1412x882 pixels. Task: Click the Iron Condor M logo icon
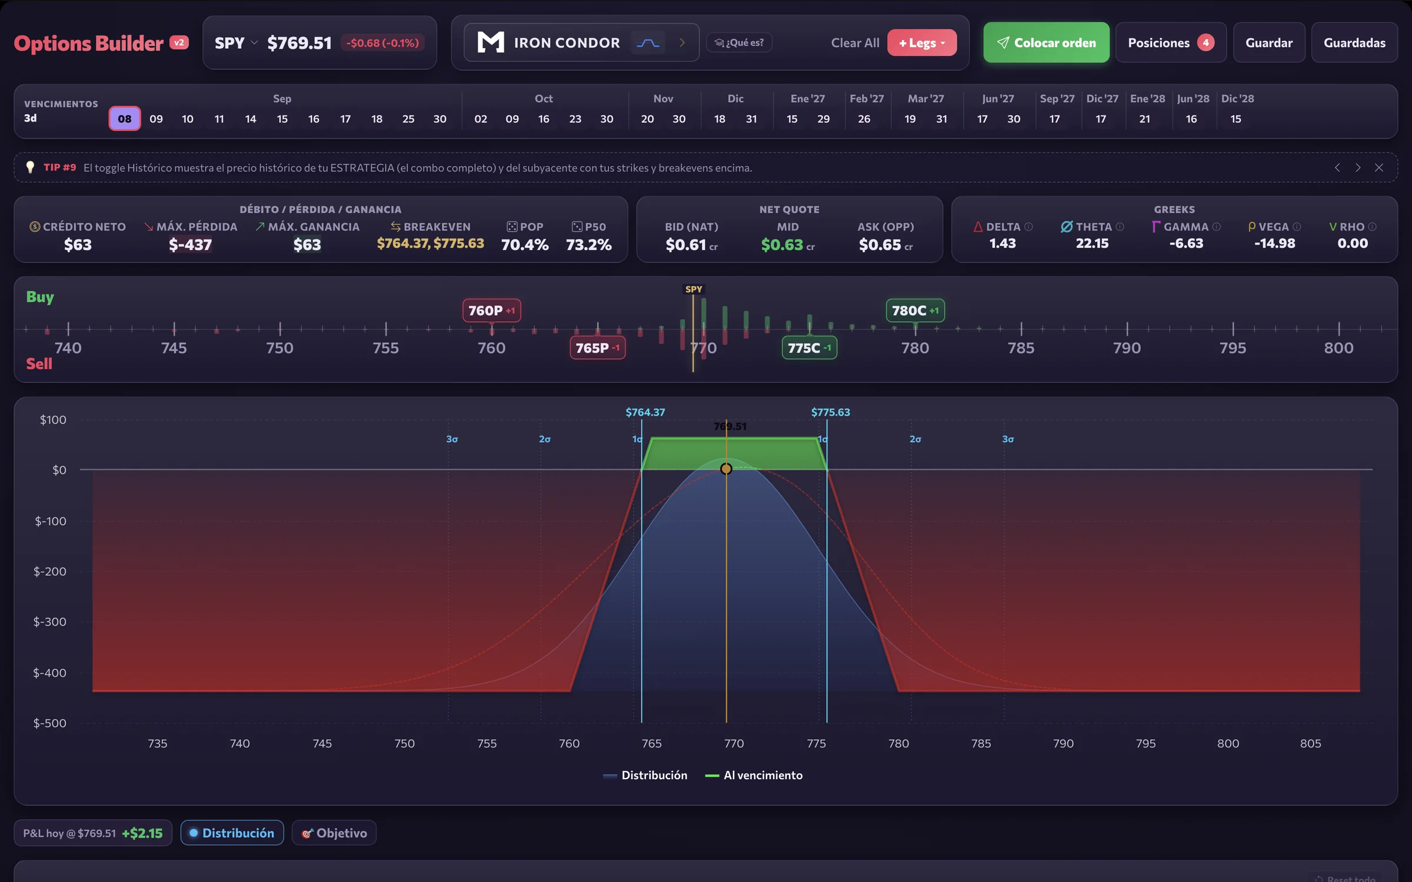[491, 42]
